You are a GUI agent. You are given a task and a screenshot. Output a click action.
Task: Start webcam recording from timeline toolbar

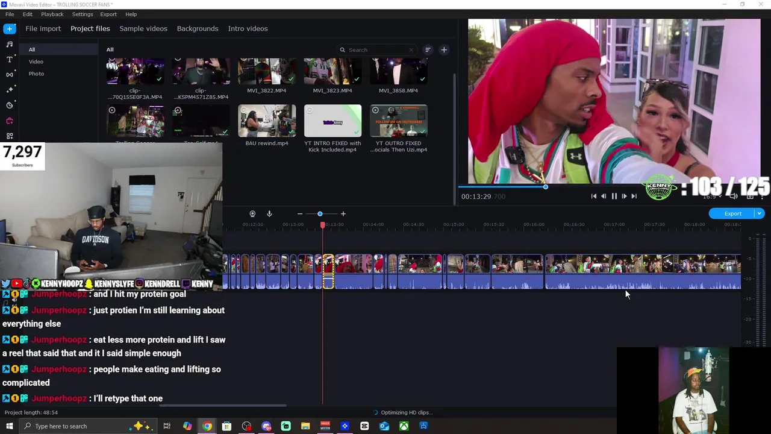click(x=252, y=214)
